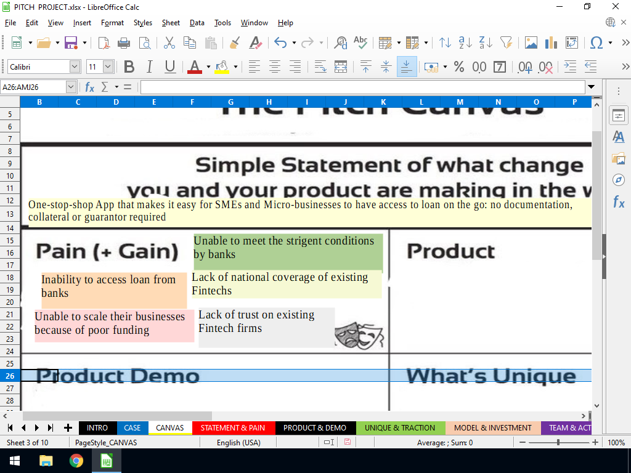Image resolution: width=631 pixels, height=473 pixels.
Task: Toggle Center Horizontally alignment
Action: pyautogui.click(x=275, y=67)
